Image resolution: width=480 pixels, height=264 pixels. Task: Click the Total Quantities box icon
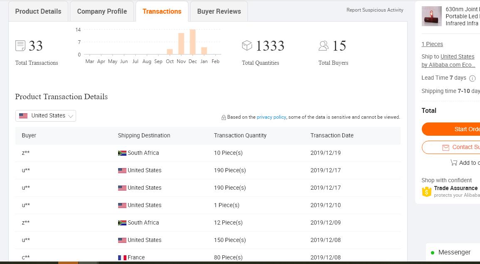[247, 45]
